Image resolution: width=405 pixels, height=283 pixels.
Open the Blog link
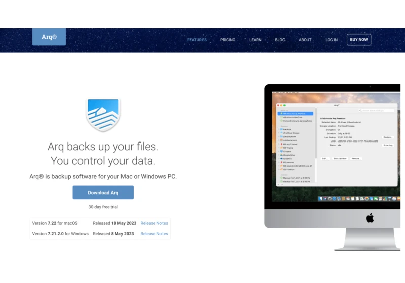[x=280, y=40]
